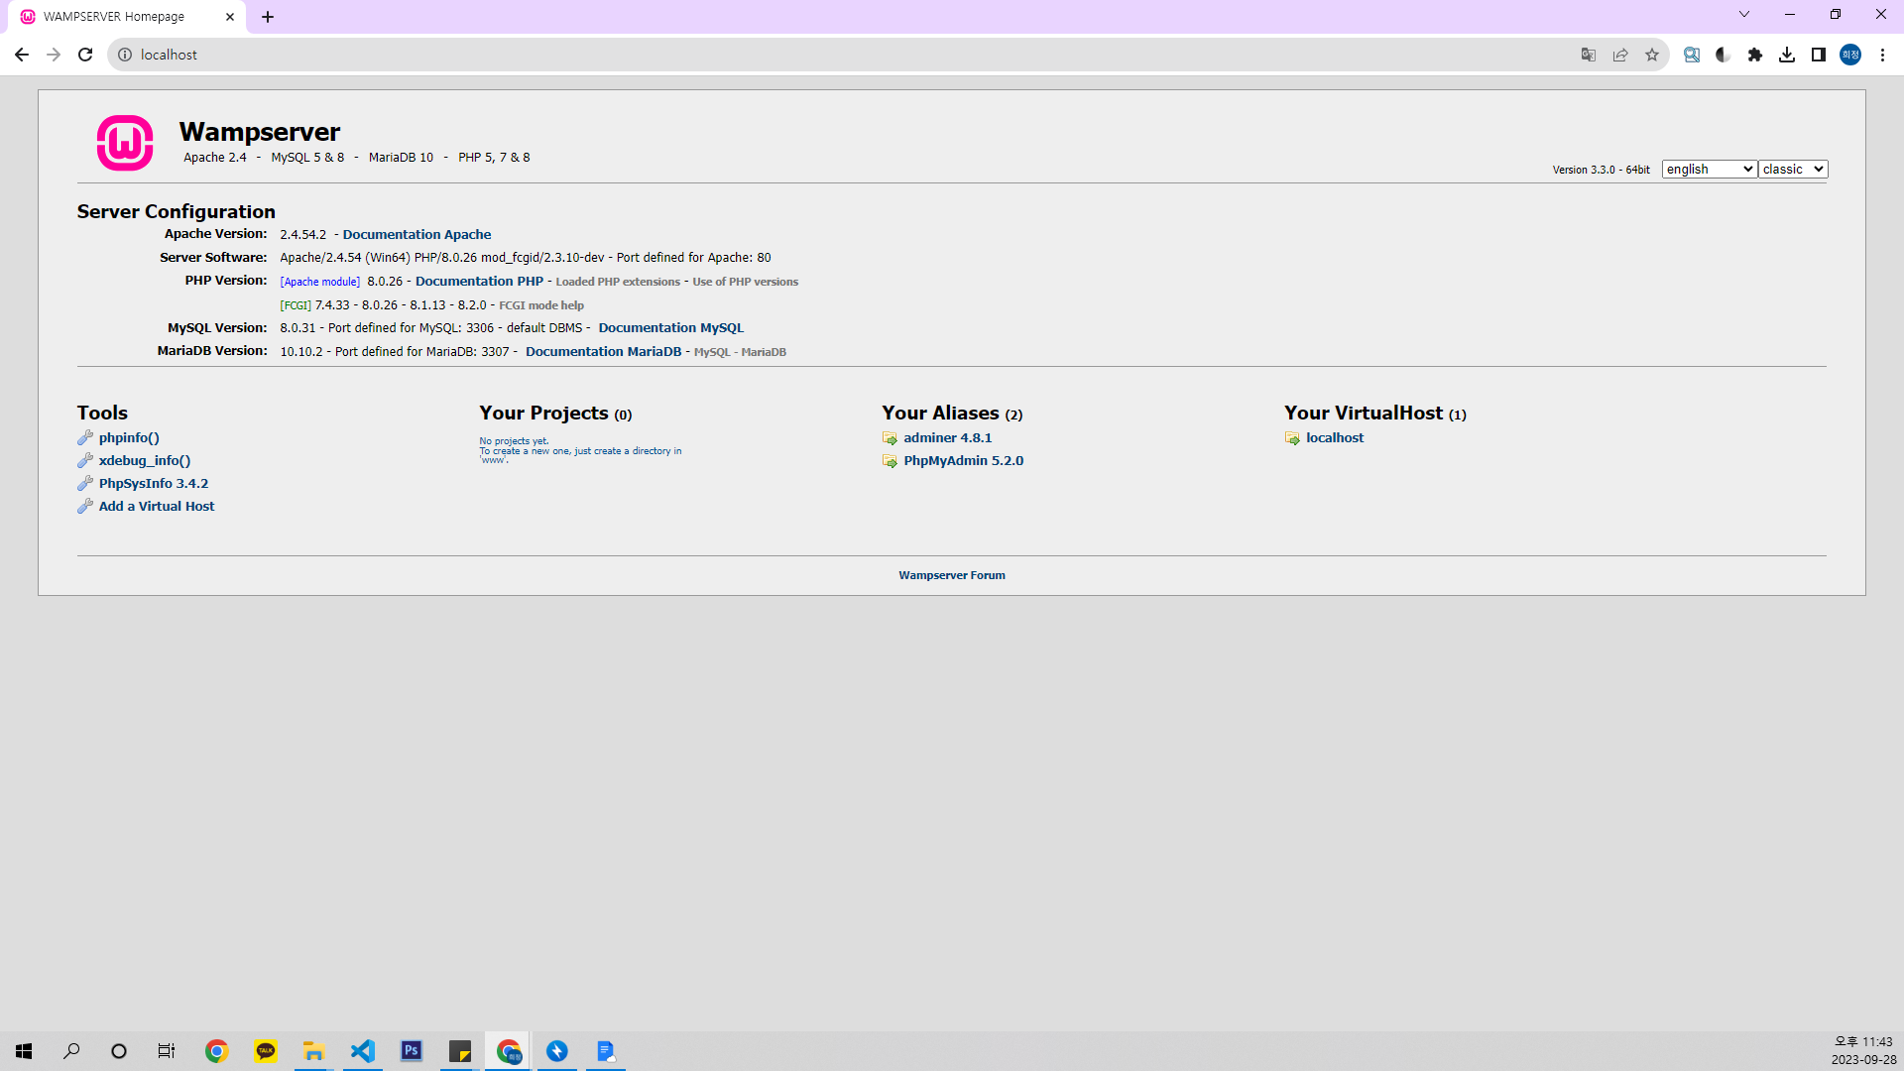Open Windows taskbar search
1904x1071 pixels.
pyautogui.click(x=71, y=1051)
